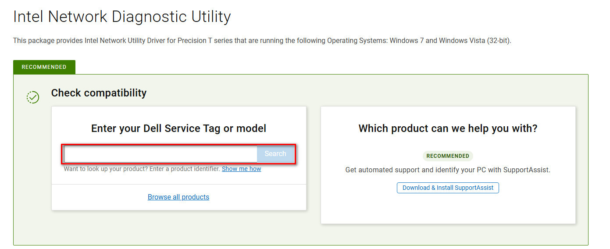
Task: Open the Browse all products link
Action: tap(178, 197)
